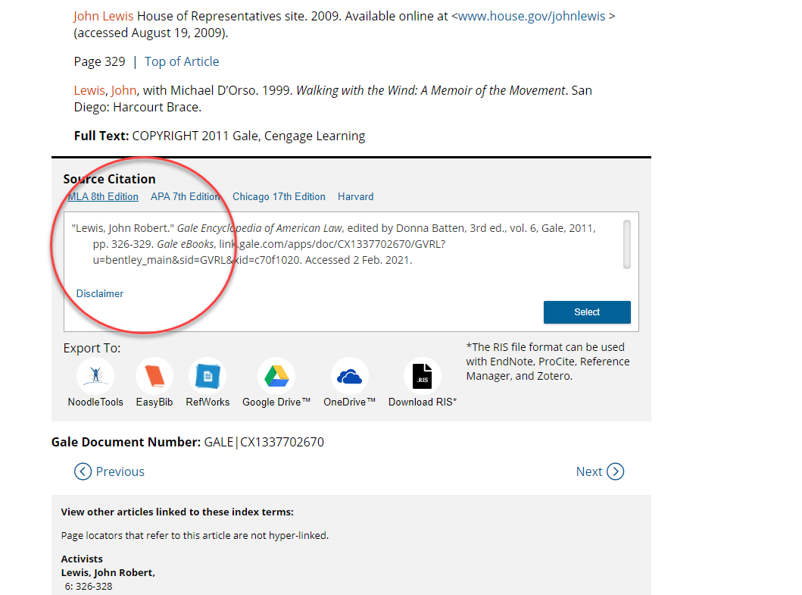Click the EasyBib label text
The image size is (802, 595).
point(154,402)
